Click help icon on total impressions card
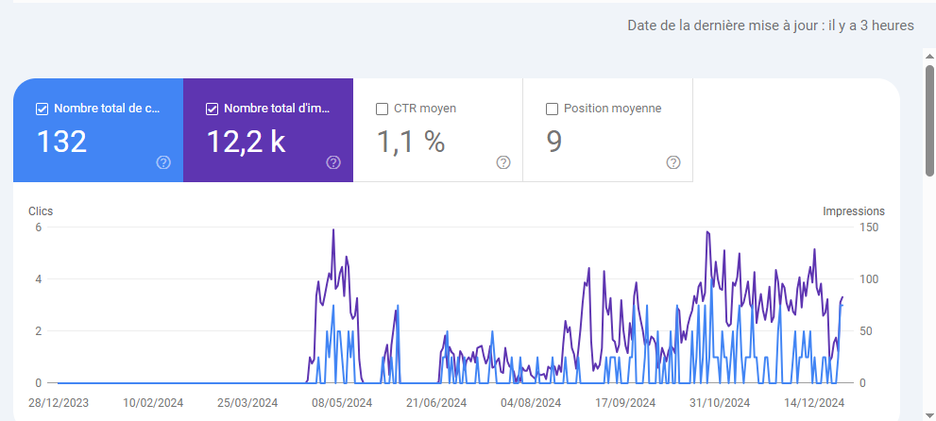Viewport: 936px width, 421px height. click(333, 162)
